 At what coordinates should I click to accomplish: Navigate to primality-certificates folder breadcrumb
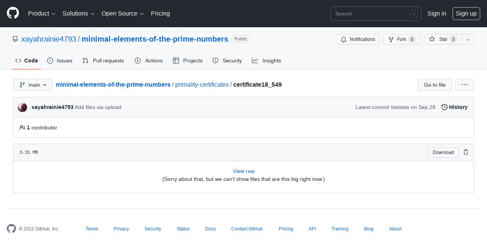[x=202, y=85]
